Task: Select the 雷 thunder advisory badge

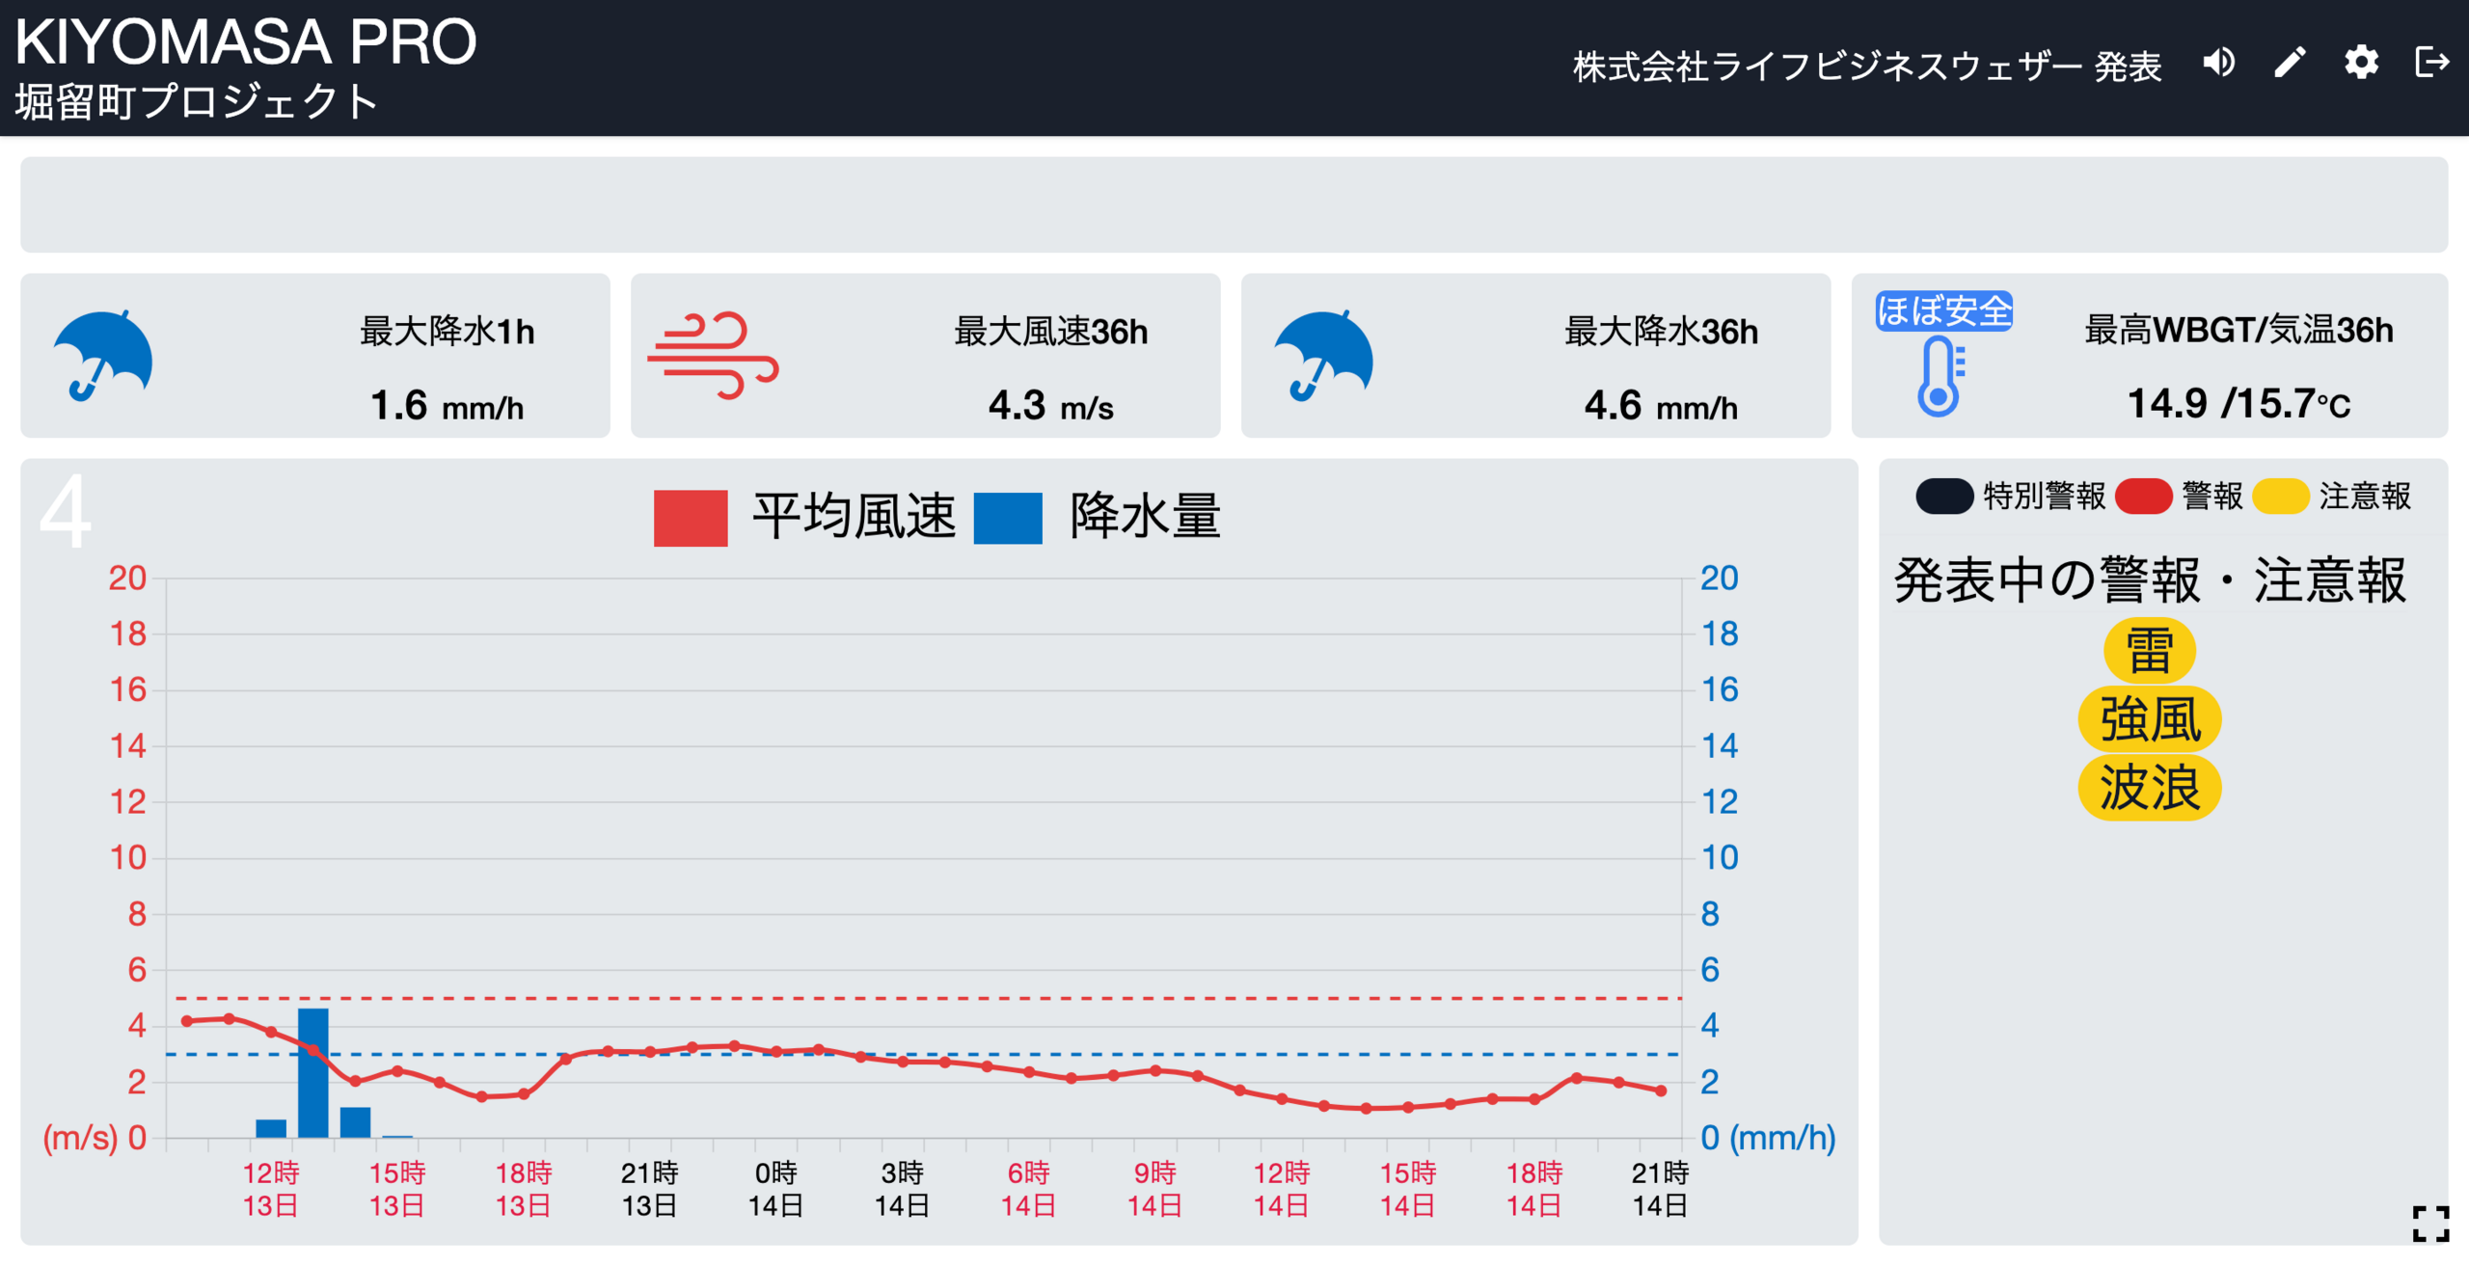Action: [x=2149, y=648]
